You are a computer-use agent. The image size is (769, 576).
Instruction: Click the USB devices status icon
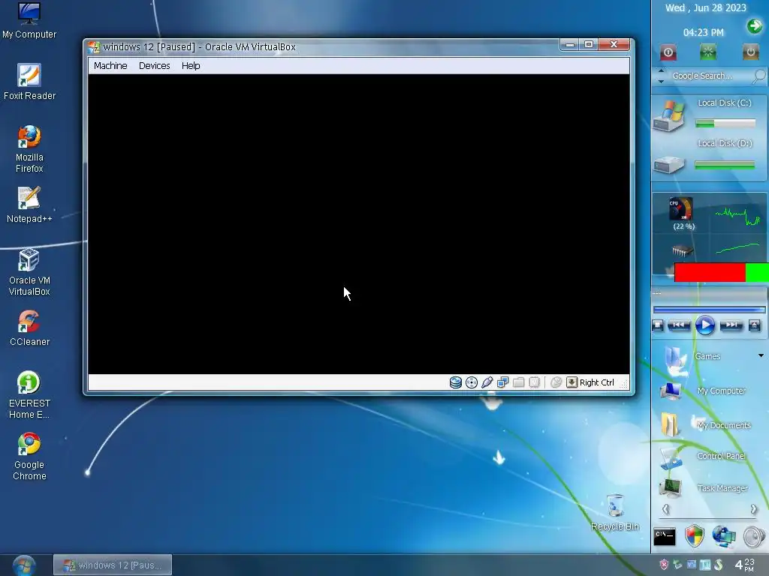pos(487,382)
